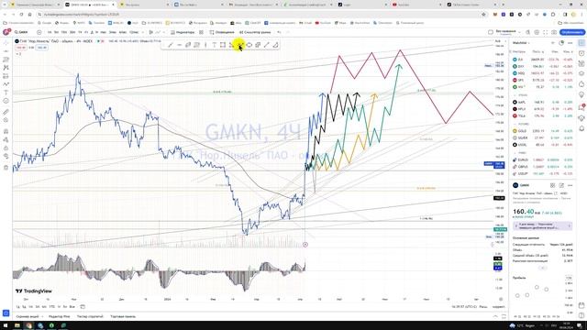This screenshot has width=587, height=330.
Task: Open the Trading Panel tab
Action: (x=123, y=316)
